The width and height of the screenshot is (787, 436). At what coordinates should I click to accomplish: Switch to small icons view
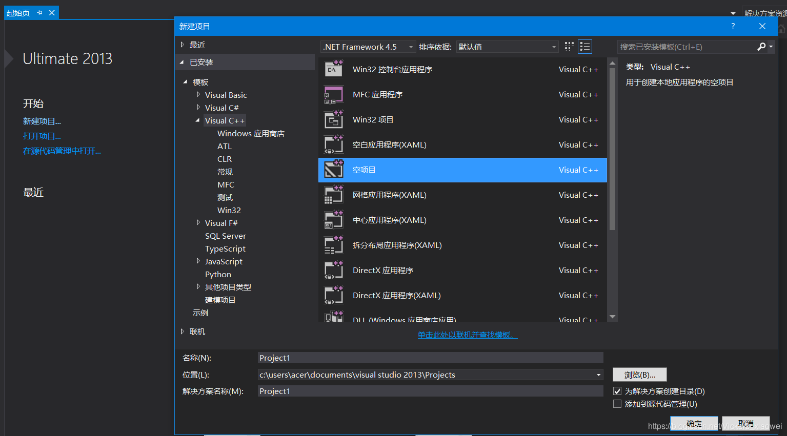click(569, 47)
